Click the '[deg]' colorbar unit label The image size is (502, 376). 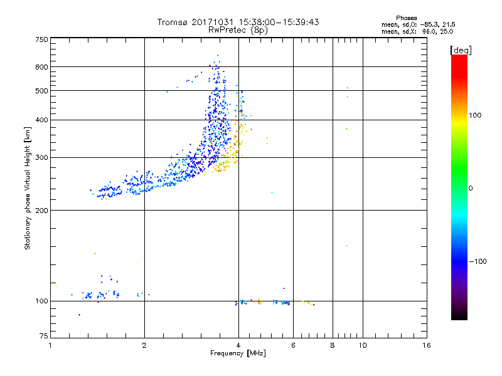click(x=461, y=50)
